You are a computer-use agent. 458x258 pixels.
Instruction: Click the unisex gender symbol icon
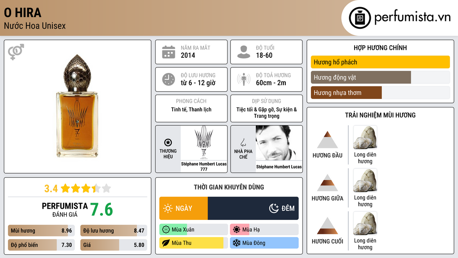pos(16,52)
